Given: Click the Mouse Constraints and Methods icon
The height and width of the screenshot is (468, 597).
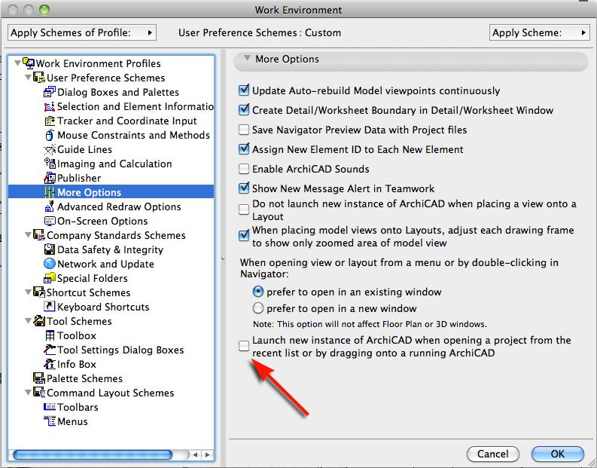Looking at the screenshot, I should 50,135.
